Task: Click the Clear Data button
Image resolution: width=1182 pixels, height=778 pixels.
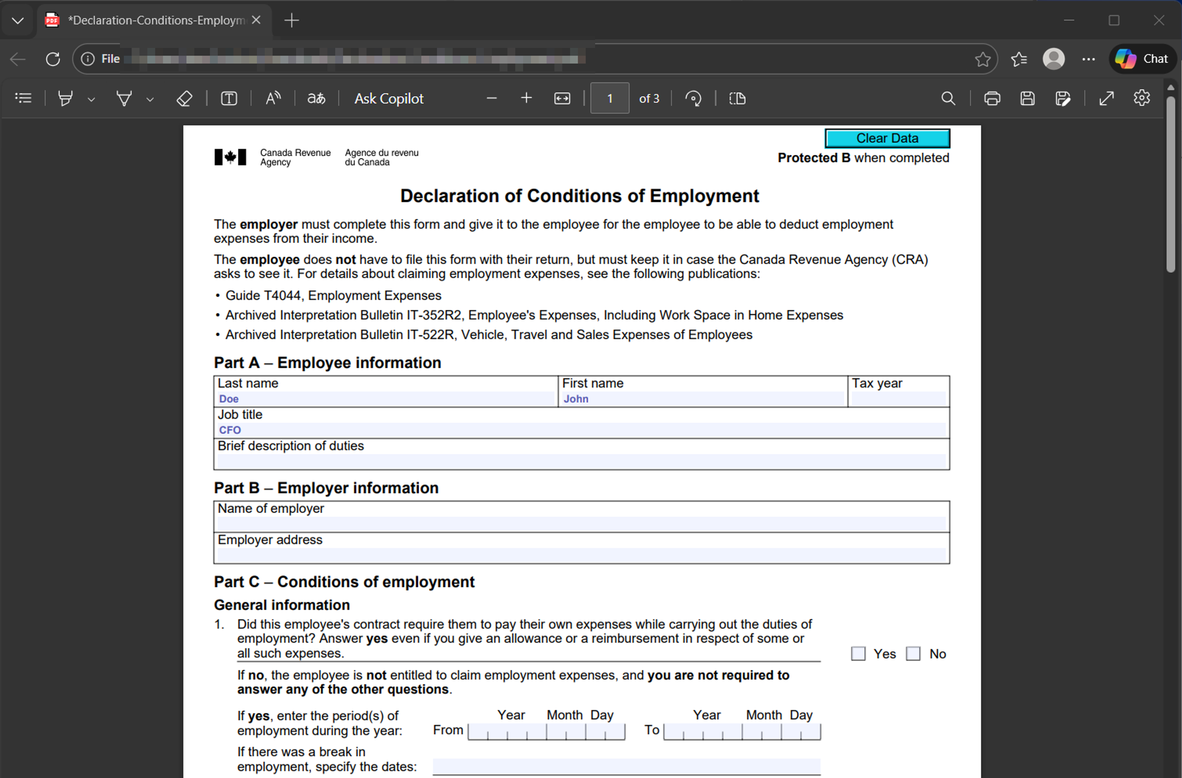Action: [x=887, y=138]
